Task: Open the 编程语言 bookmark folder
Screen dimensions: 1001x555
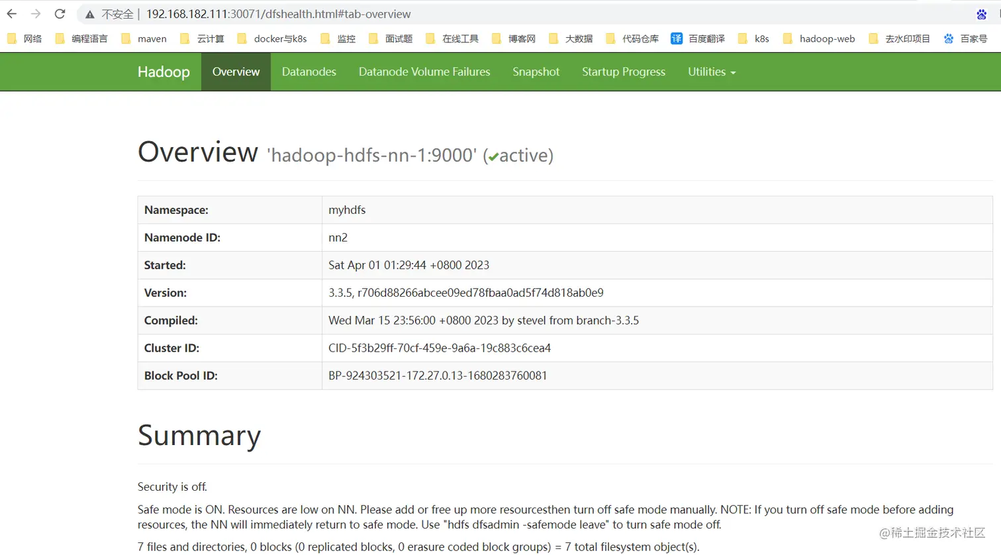Action: (x=81, y=38)
